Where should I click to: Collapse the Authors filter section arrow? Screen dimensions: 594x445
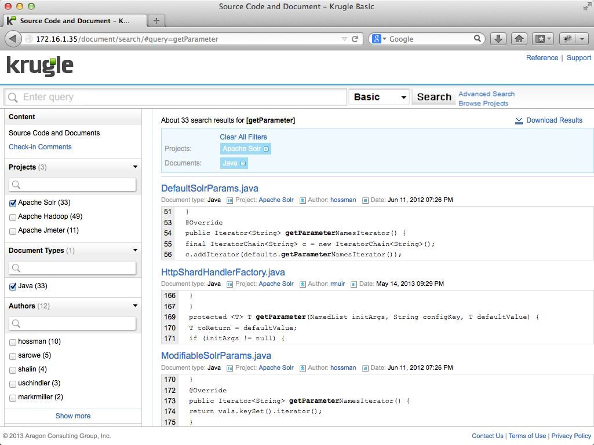135,306
